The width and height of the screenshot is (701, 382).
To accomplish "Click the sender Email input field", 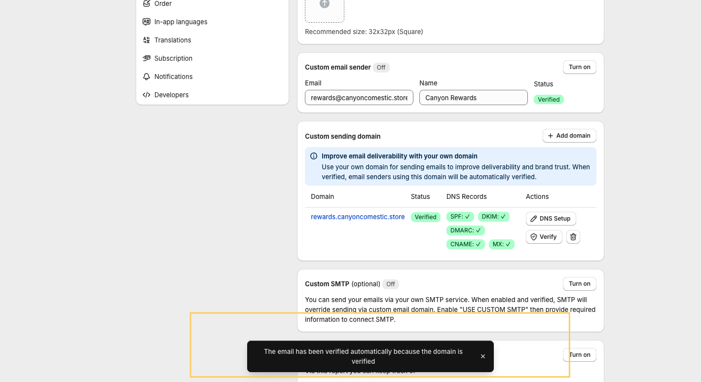I will 359,98.
